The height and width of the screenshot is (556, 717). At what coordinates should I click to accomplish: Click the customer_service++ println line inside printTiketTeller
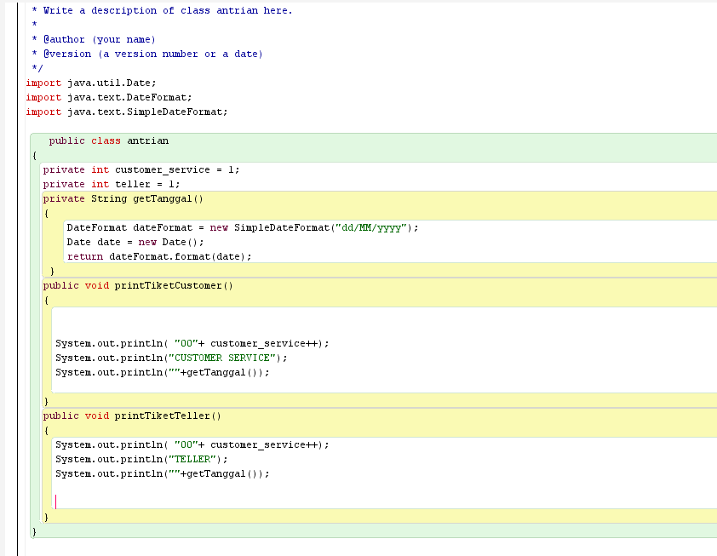192,445
